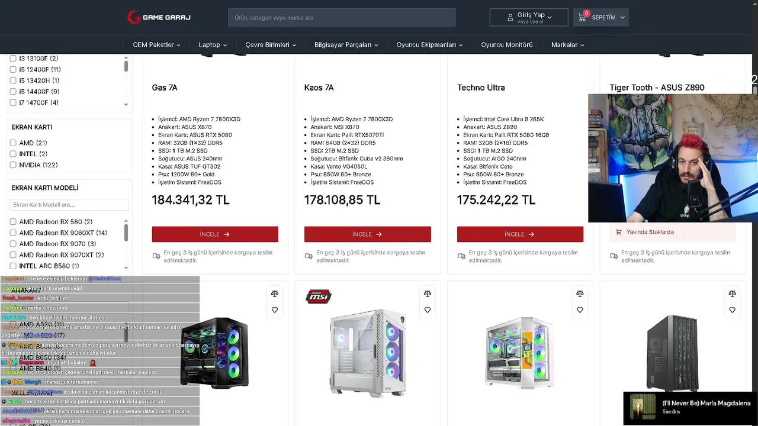The height and width of the screenshot is (426, 758).
Task: Click İNCELE for Techno Ultra
Action: point(520,234)
